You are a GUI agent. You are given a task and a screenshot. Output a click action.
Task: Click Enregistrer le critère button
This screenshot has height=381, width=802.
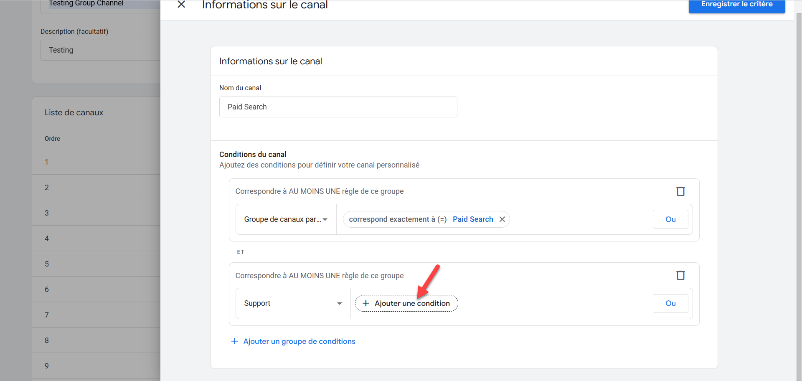click(x=736, y=5)
